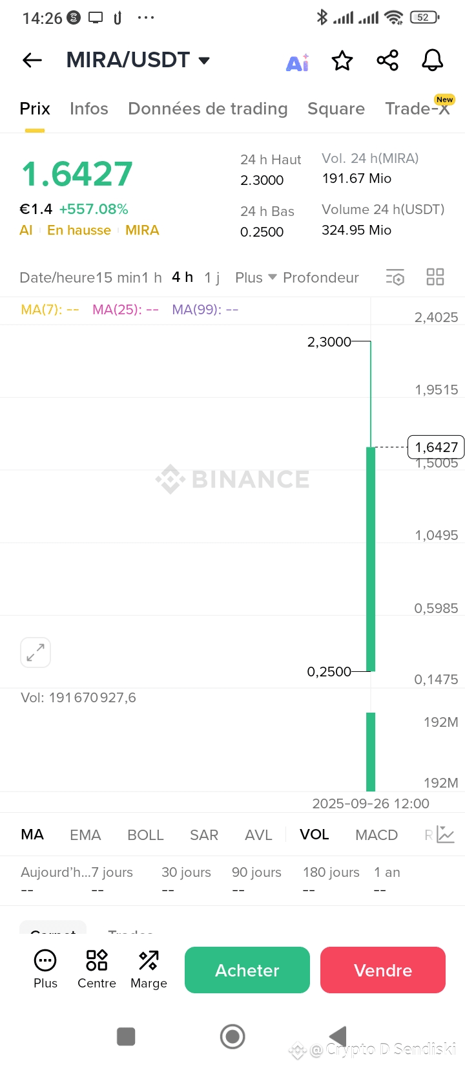Viewport: 465px width, 1067px height.
Task: Toggle the MA indicator
Action: click(32, 835)
